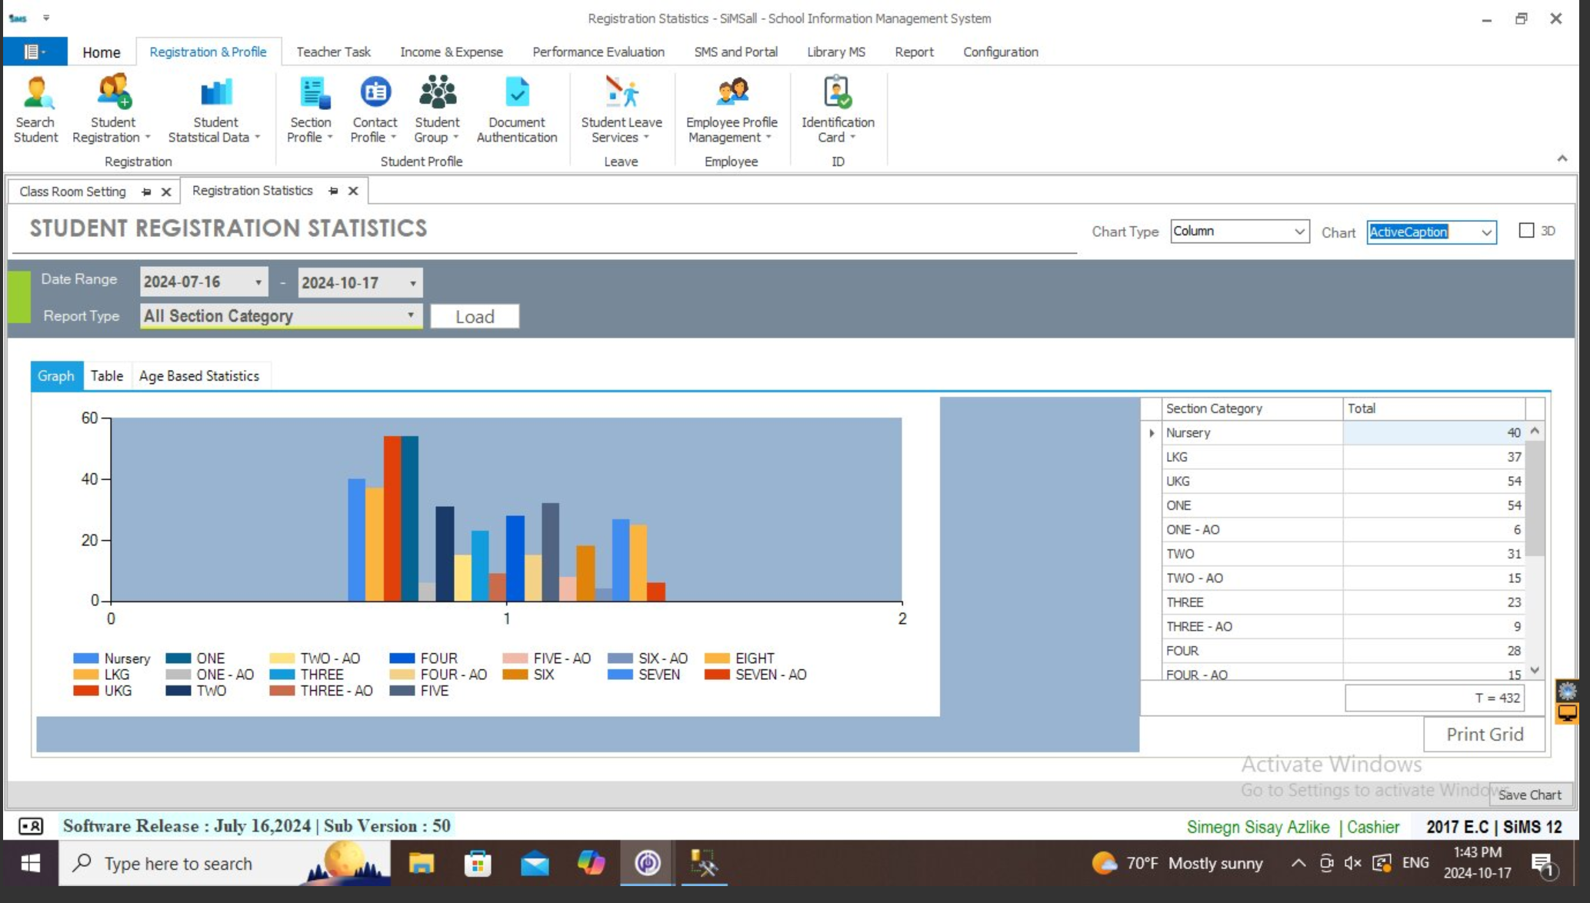Click the ID card icon in status bar

[31, 826]
